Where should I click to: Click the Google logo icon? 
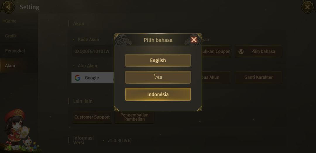point(78,78)
